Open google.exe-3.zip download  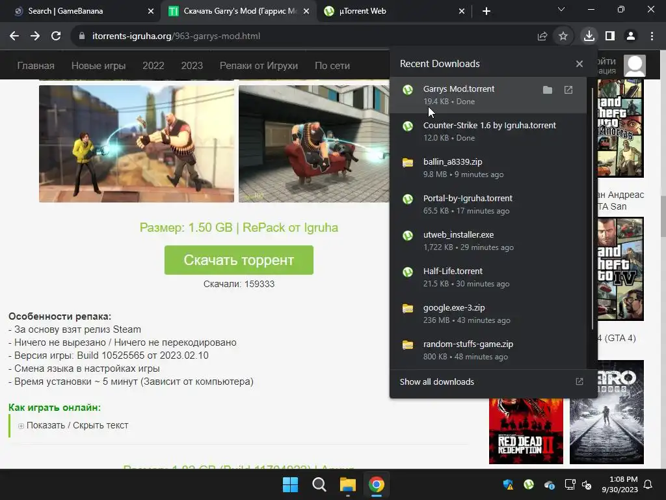coord(488,314)
